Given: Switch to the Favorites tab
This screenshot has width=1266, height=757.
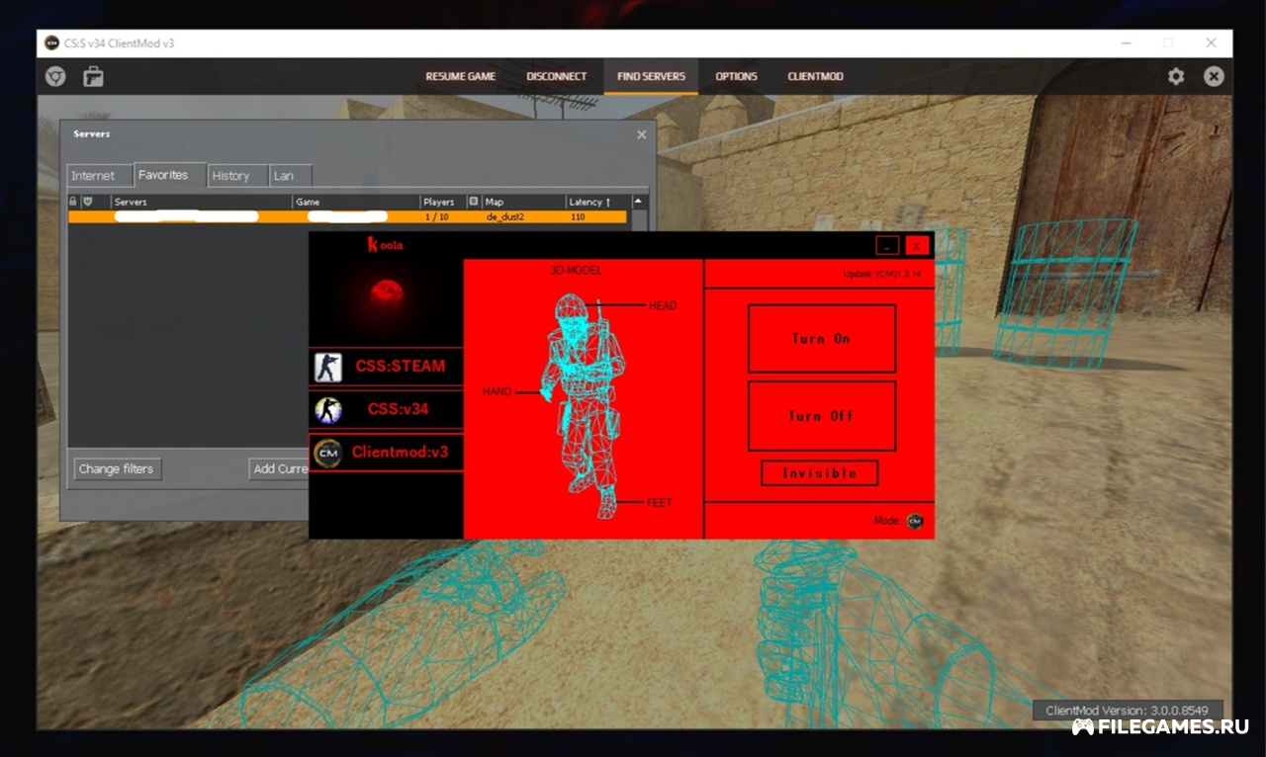Looking at the screenshot, I should pyautogui.click(x=169, y=175).
